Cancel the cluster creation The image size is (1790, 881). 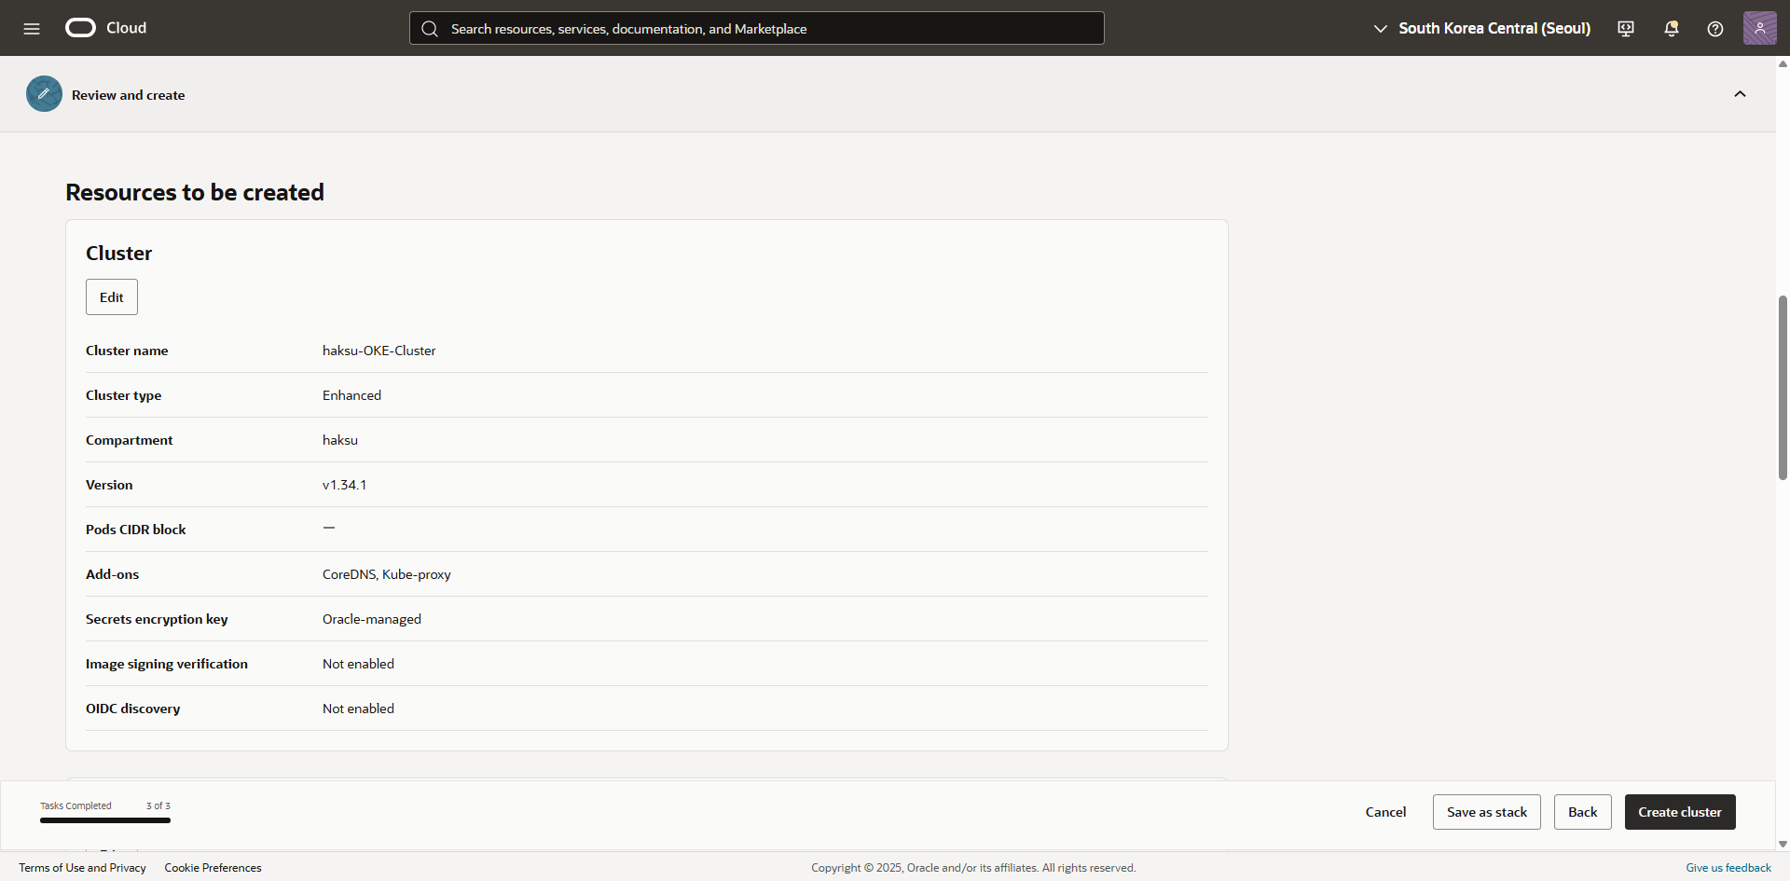click(x=1385, y=812)
